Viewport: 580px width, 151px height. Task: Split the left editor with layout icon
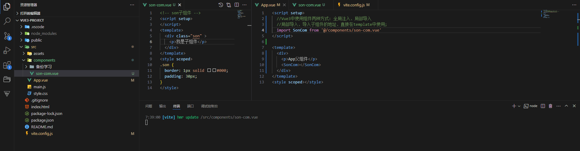point(237,5)
